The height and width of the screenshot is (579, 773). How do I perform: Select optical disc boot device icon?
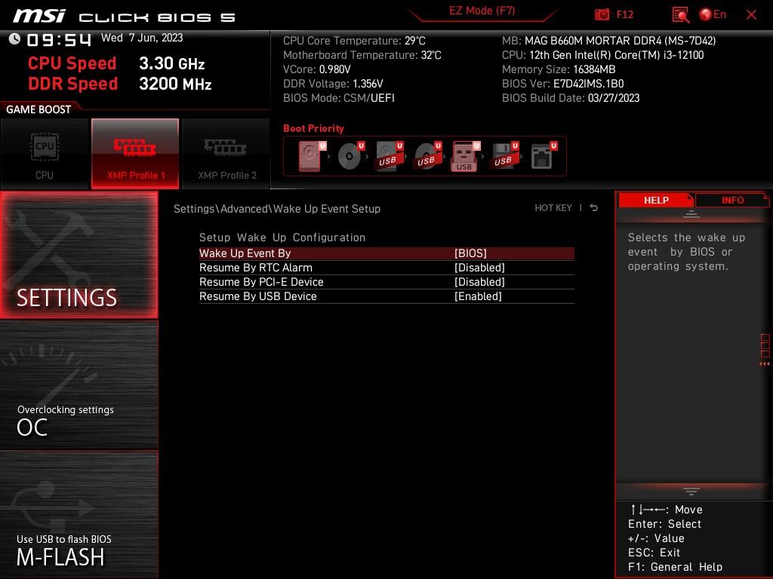point(351,156)
